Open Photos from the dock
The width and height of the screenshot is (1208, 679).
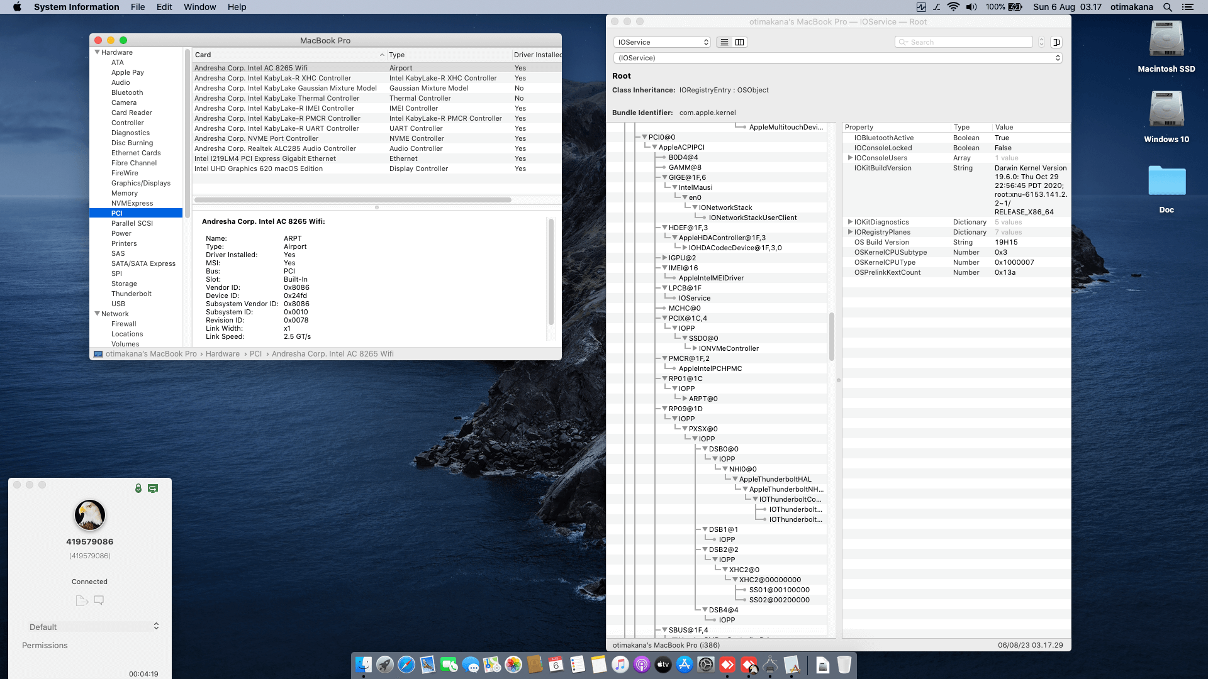coord(513,665)
